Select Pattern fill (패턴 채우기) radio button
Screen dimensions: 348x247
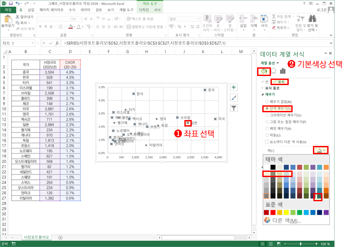click(267, 129)
